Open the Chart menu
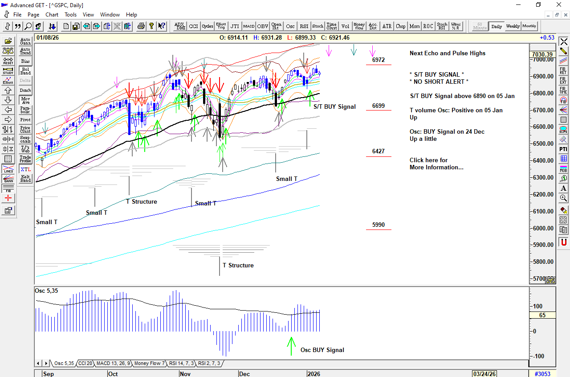 coord(52,15)
